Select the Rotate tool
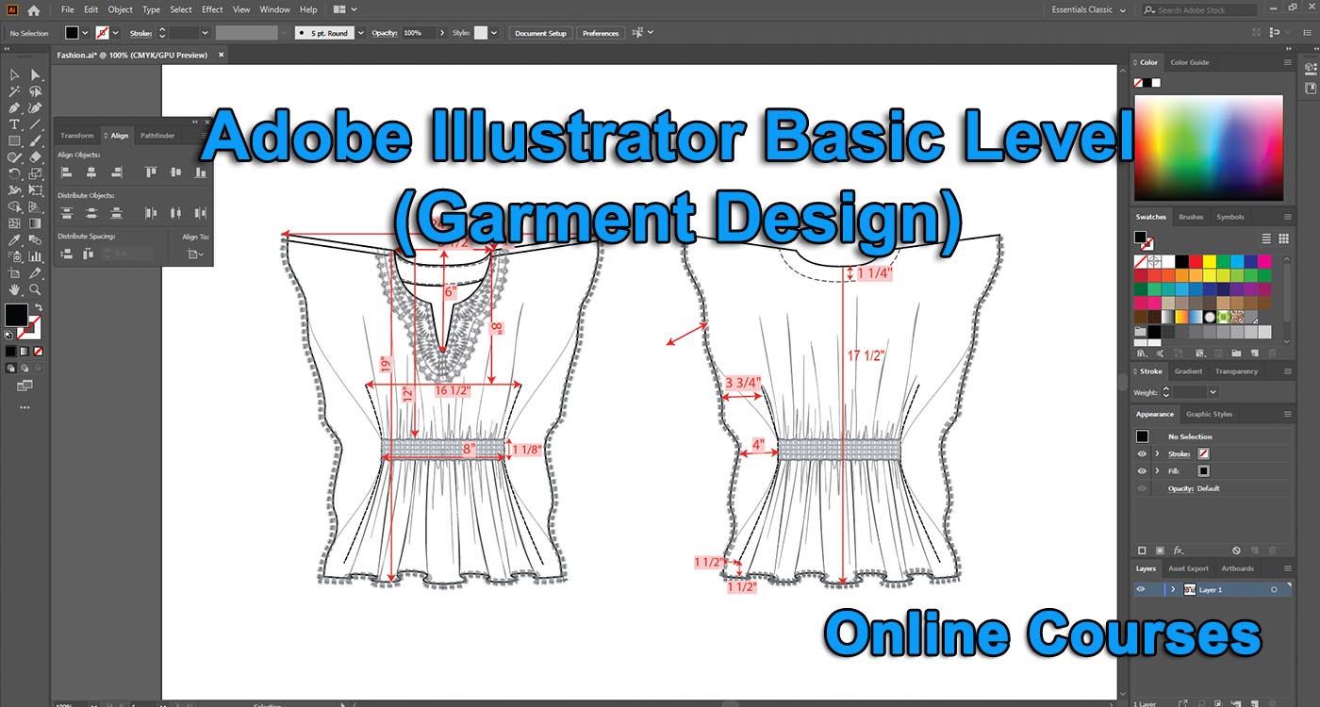Image resolution: width=1320 pixels, height=707 pixels. click(x=13, y=173)
